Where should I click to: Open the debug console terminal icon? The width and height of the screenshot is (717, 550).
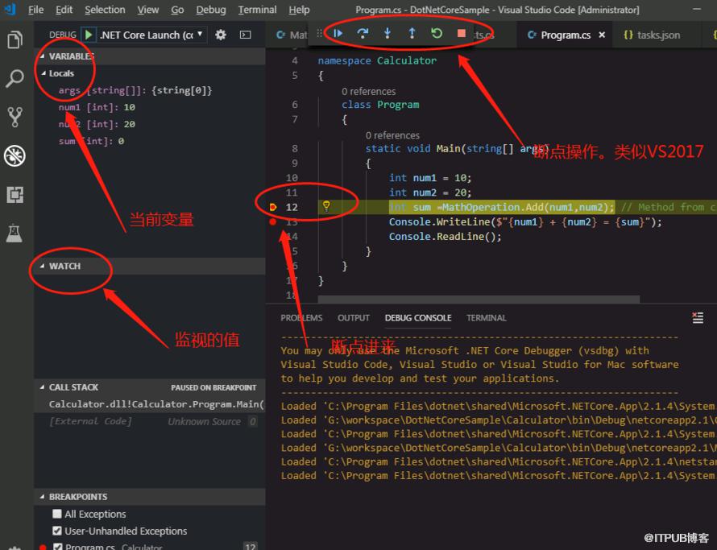click(245, 35)
